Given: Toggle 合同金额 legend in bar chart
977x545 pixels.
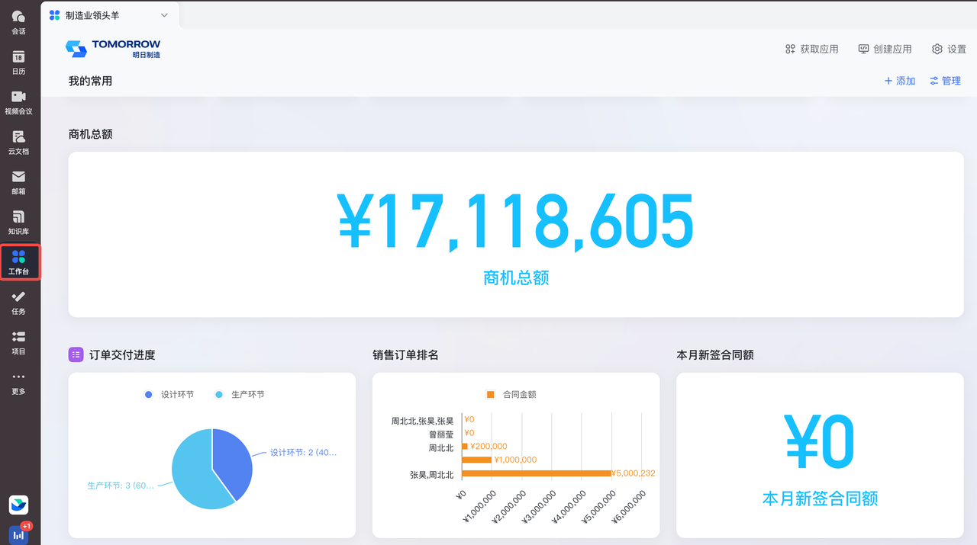Looking at the screenshot, I should point(511,395).
